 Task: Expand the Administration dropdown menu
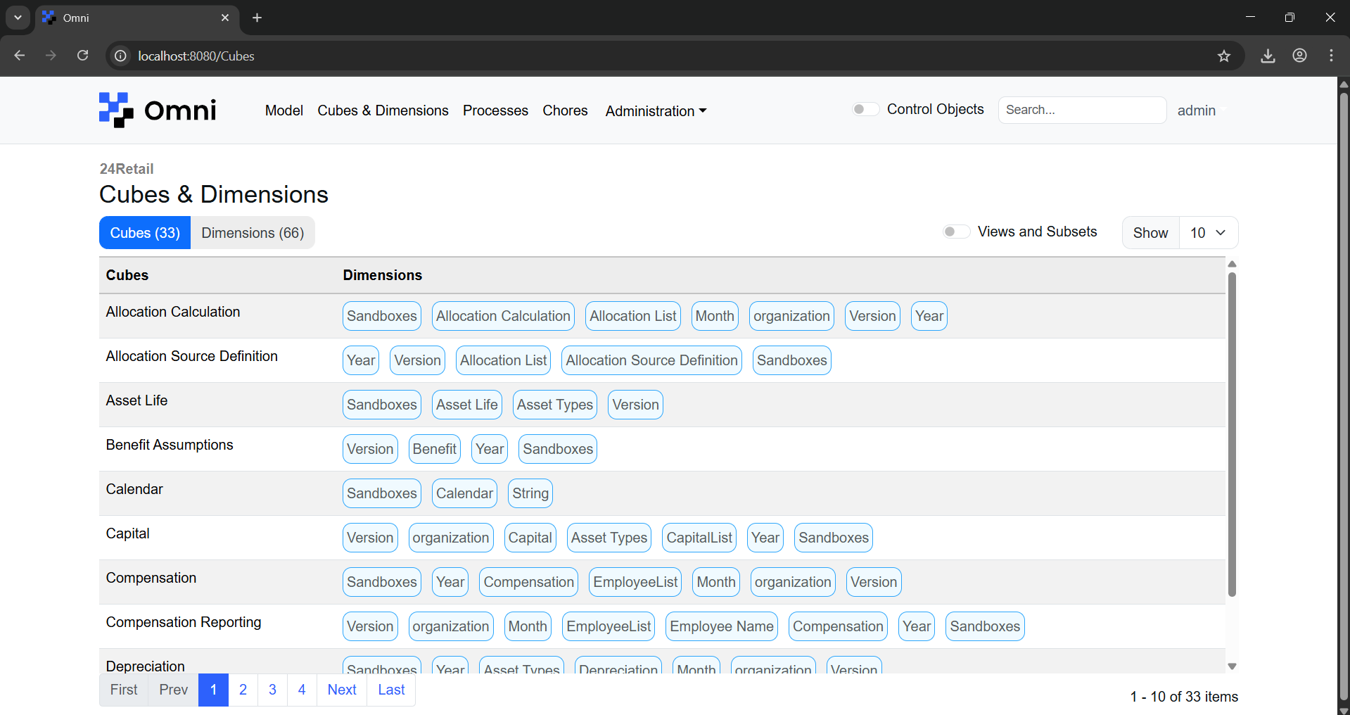point(656,111)
